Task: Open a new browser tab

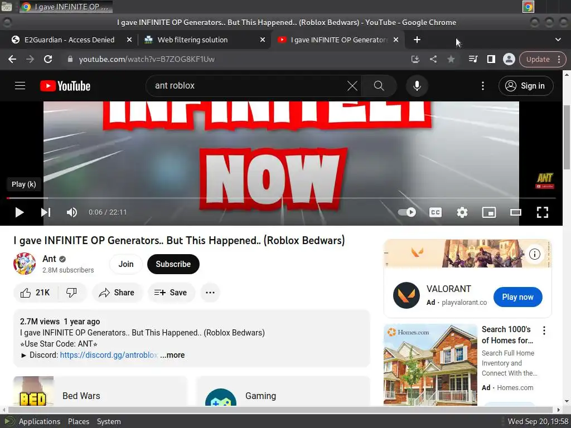Action: tap(417, 40)
